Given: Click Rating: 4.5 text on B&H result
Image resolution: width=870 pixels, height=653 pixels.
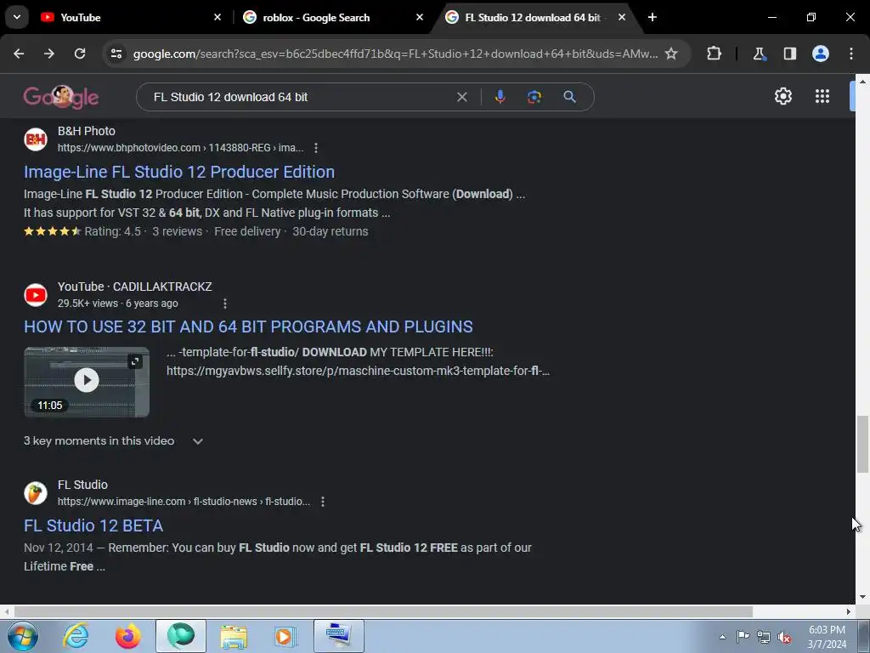Looking at the screenshot, I should (x=113, y=231).
